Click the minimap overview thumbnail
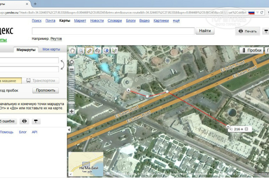Screen dimensions: 269x180 [85, 164]
